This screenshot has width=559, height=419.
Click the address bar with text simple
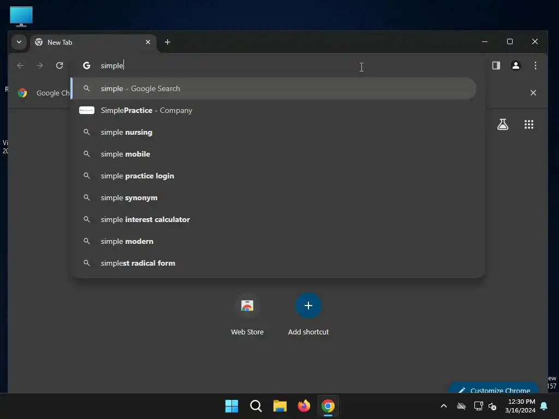[278, 65]
